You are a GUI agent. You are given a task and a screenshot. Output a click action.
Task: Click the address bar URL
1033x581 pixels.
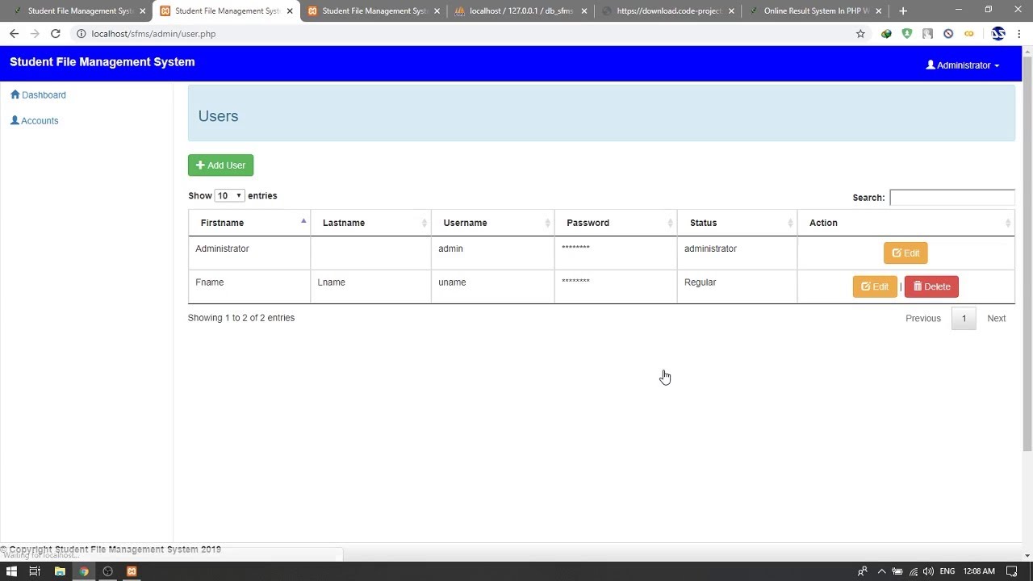(153, 34)
